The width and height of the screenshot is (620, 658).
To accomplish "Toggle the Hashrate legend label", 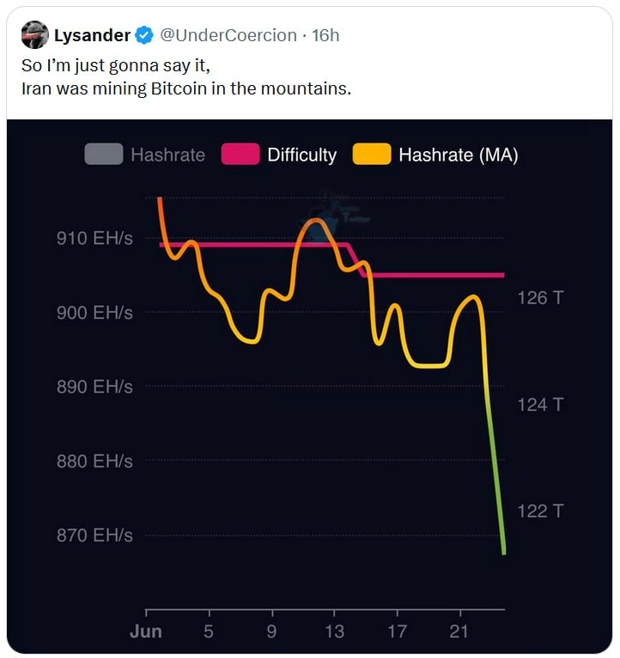I will coord(167,155).
